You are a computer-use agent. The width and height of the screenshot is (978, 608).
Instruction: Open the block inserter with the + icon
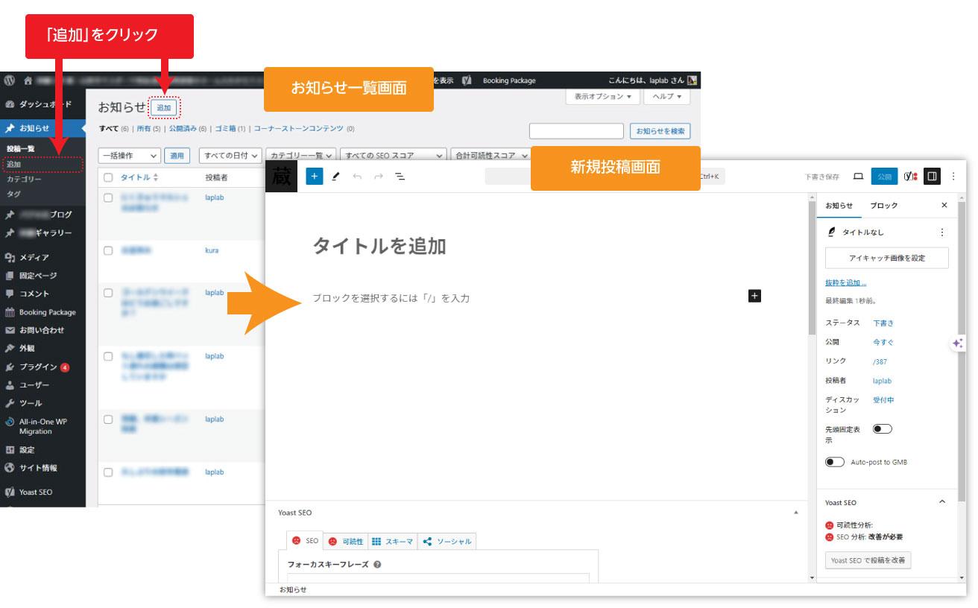point(314,176)
